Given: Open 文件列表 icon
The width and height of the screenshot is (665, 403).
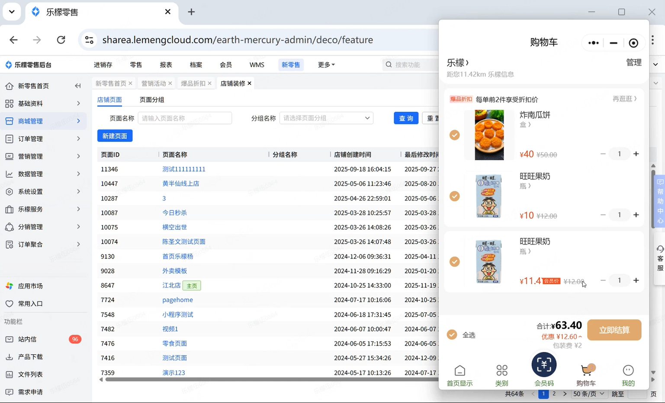Looking at the screenshot, I should [9, 374].
